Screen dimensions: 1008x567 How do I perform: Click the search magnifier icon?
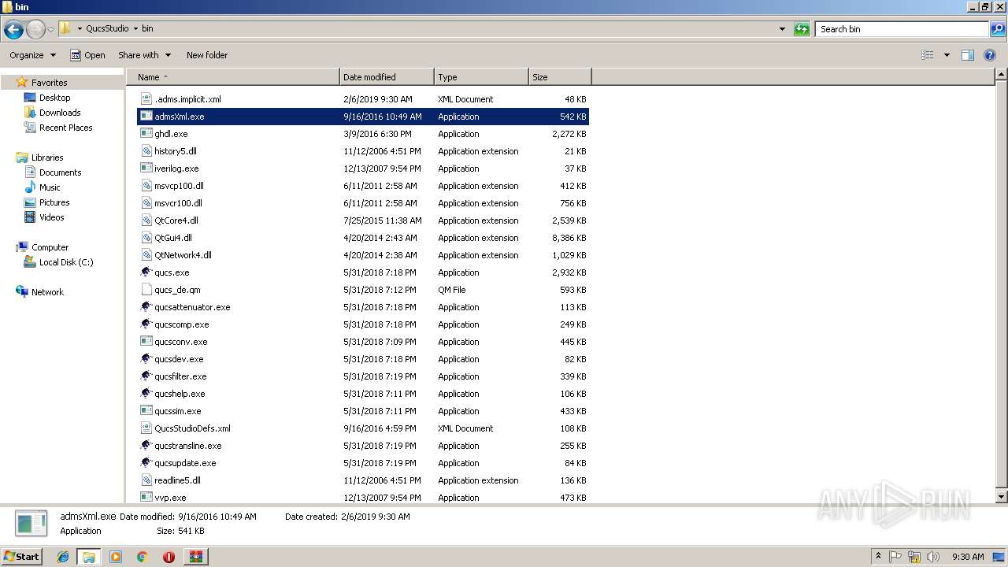(x=998, y=29)
